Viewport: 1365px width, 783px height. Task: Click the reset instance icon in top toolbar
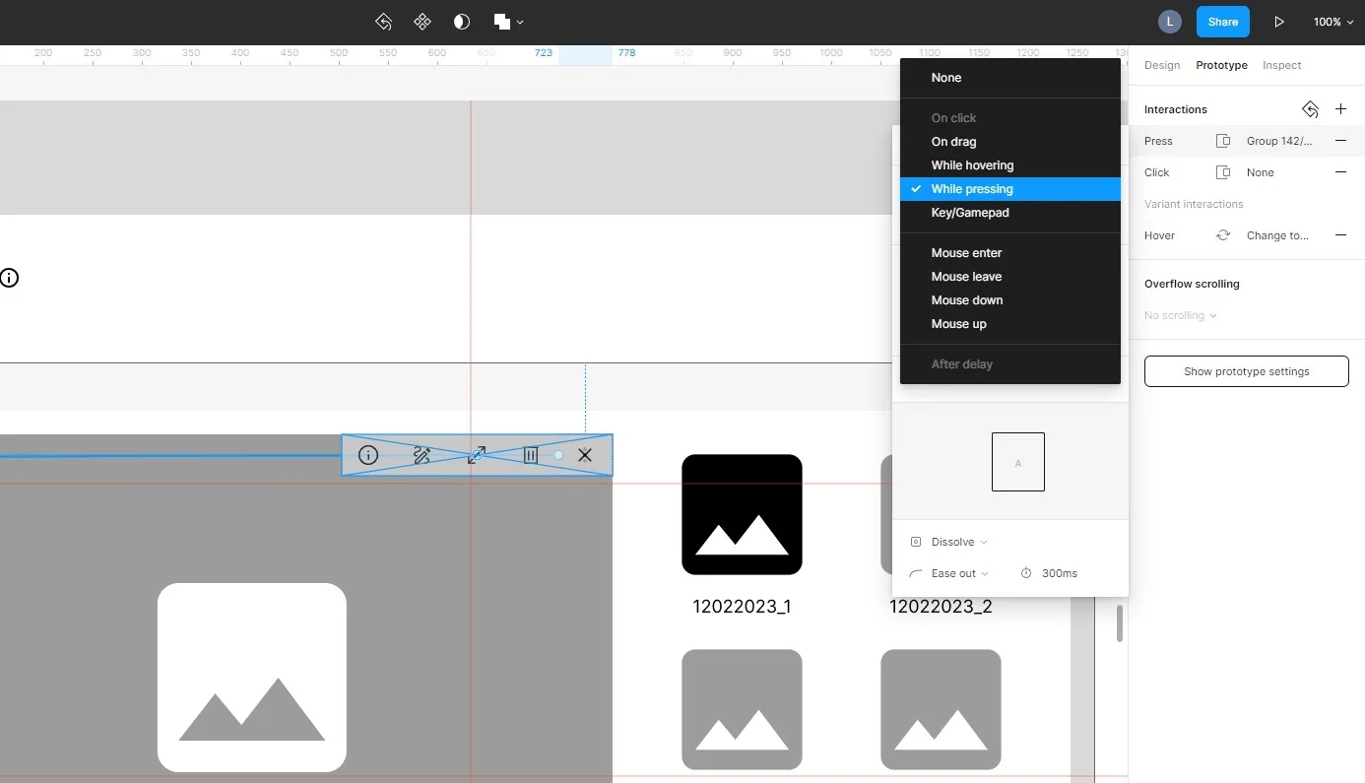pyautogui.click(x=384, y=22)
